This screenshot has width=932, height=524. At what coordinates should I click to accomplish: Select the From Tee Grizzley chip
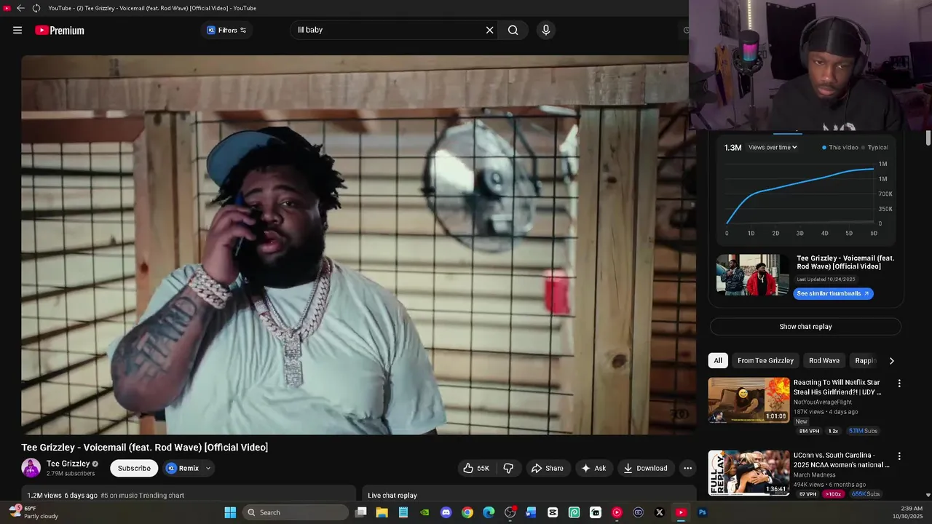[x=765, y=360]
